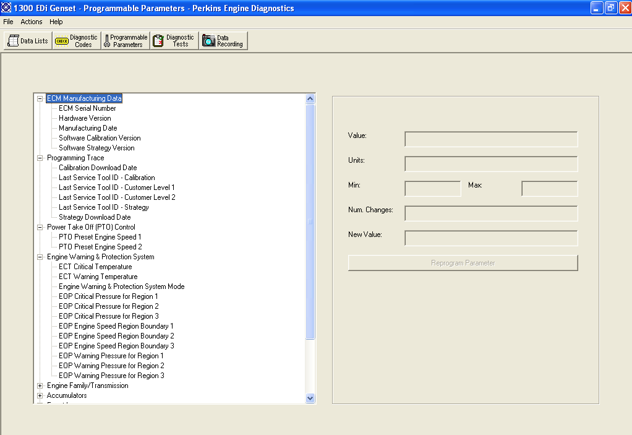Viewport: 632px width, 435px height.
Task: Select Last Service Tool ID - Strategy
Action: (104, 207)
